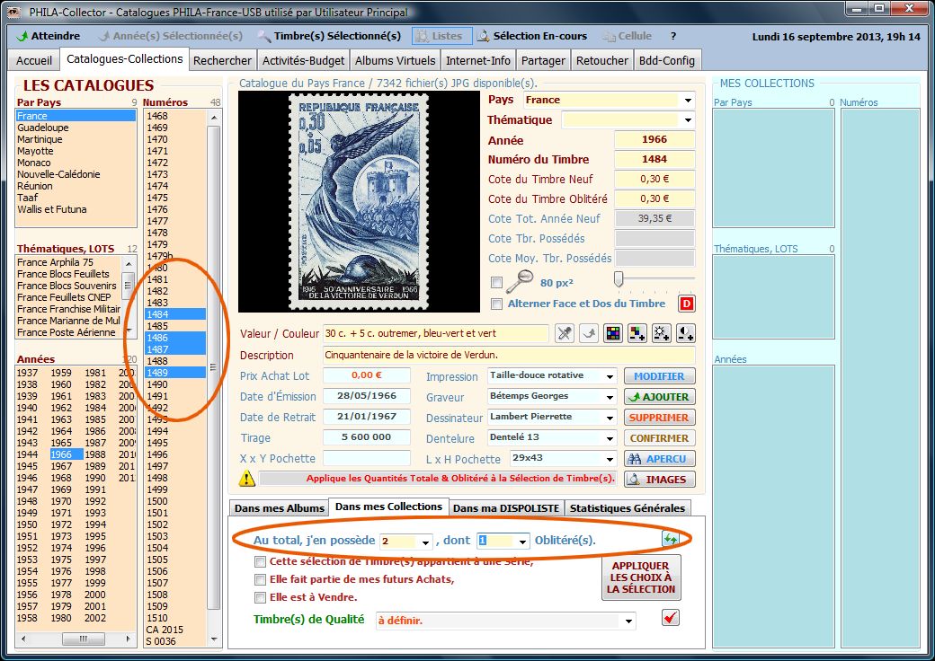This screenshot has width=935, height=661.
Task: Switch to Dans mes Albums tab
Action: [279, 508]
